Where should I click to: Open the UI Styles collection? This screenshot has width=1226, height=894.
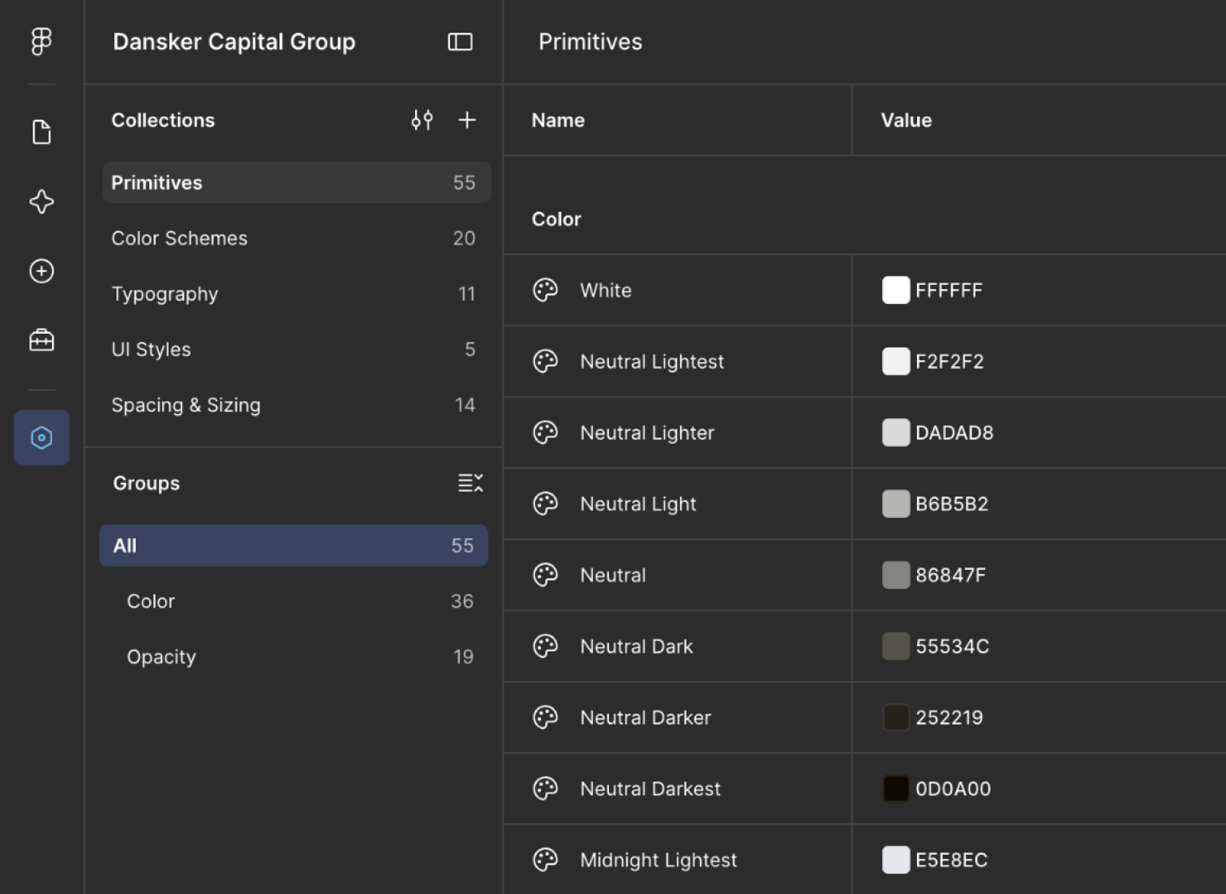(296, 350)
